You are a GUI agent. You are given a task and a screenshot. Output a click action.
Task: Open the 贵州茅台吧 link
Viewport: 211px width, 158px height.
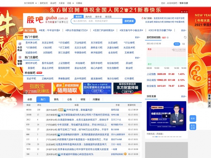click(x=31, y=43)
